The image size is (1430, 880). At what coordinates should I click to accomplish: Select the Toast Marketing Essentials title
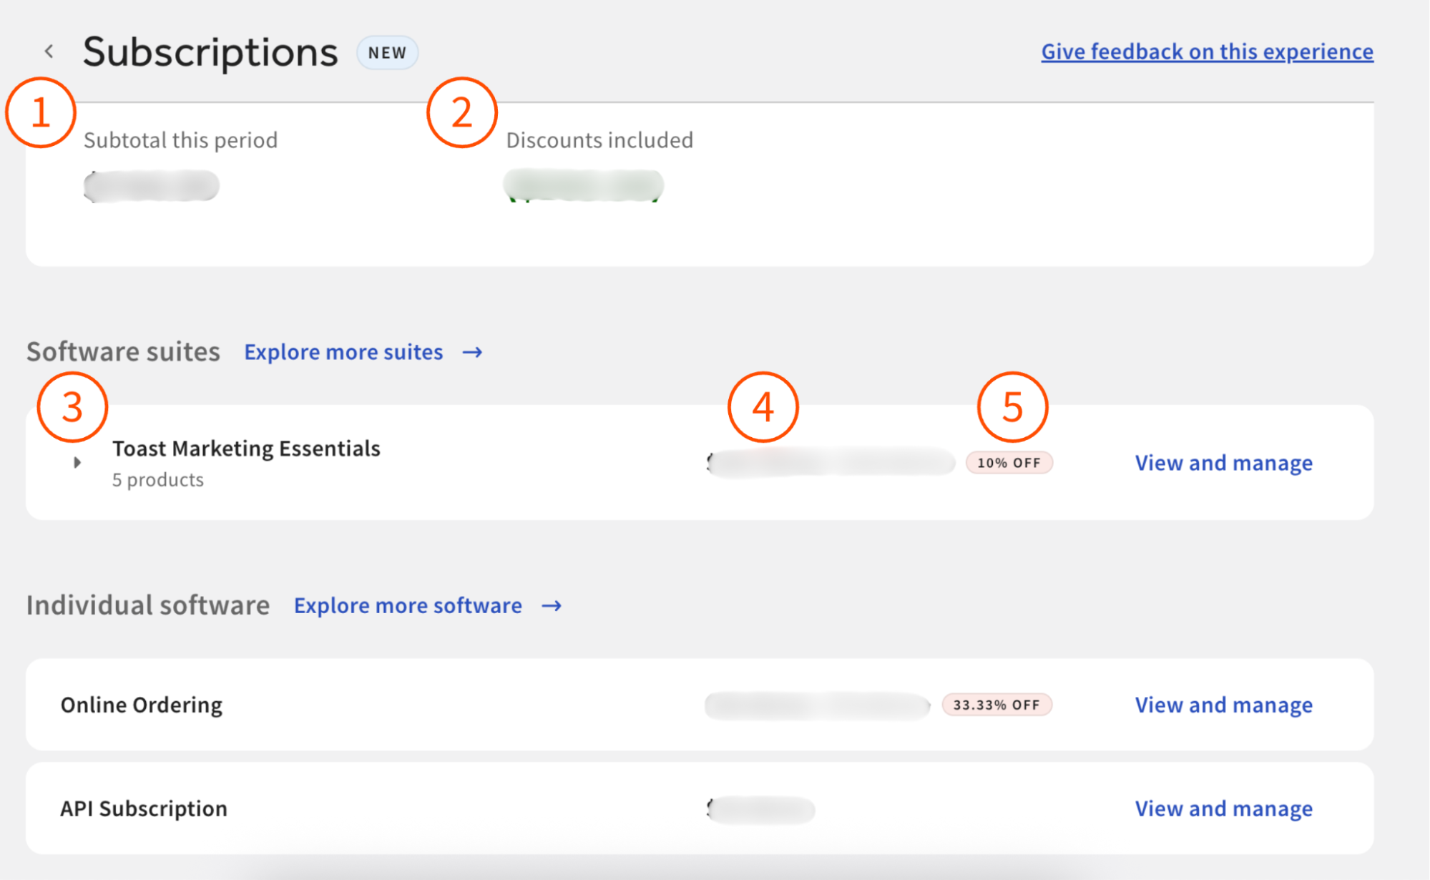point(246,449)
